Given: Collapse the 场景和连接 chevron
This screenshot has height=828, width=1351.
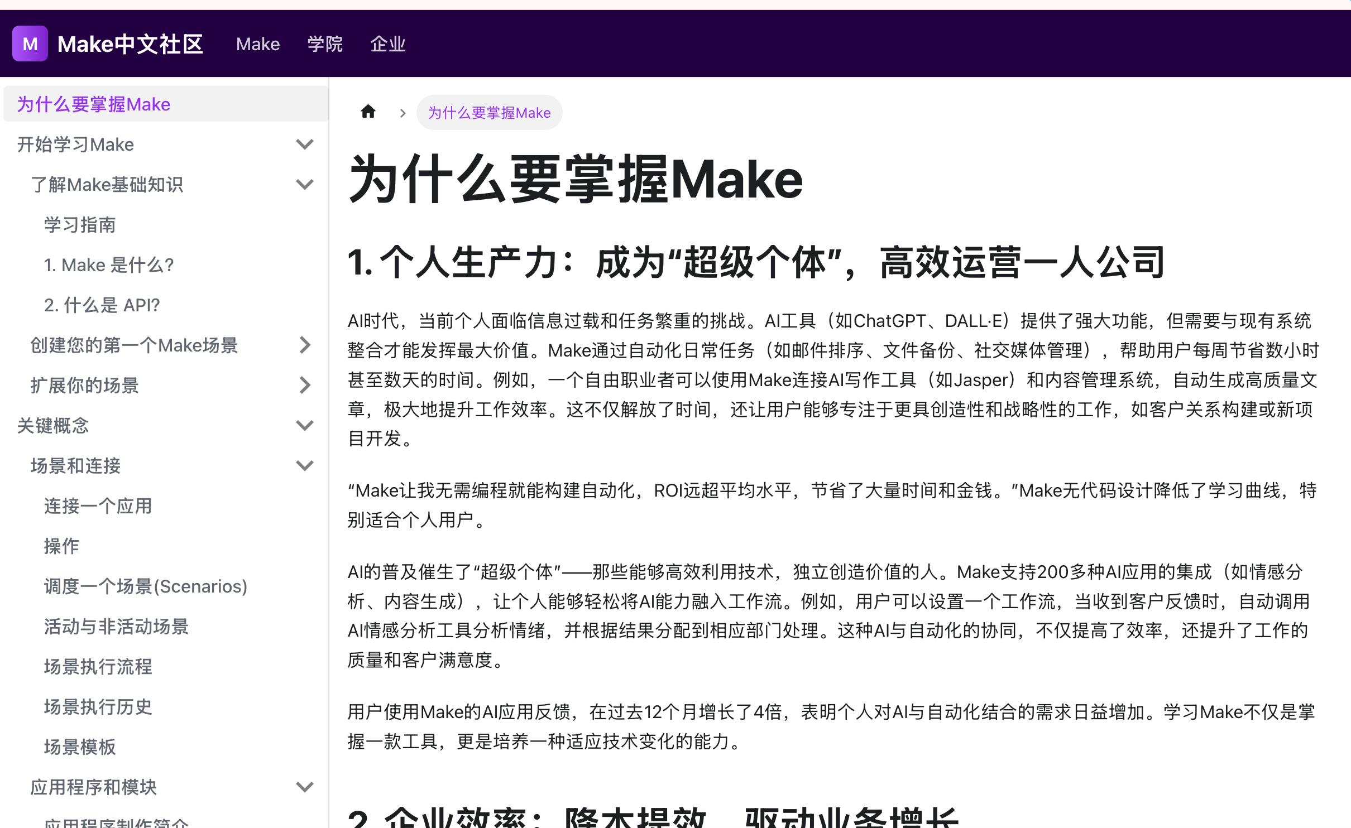Looking at the screenshot, I should tap(304, 466).
